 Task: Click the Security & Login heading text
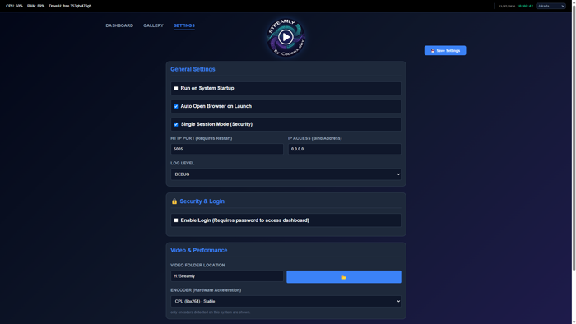point(202,201)
